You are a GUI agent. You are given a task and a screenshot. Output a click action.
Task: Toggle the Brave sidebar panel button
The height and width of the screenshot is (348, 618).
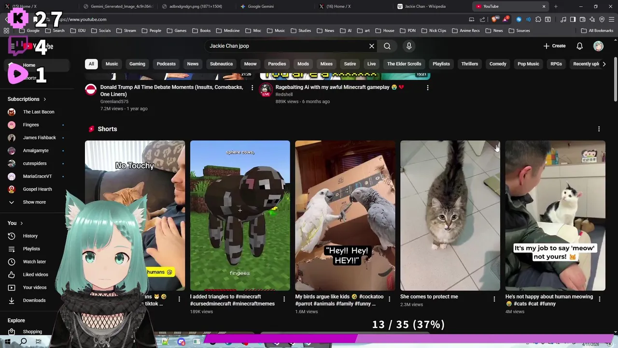point(573,19)
